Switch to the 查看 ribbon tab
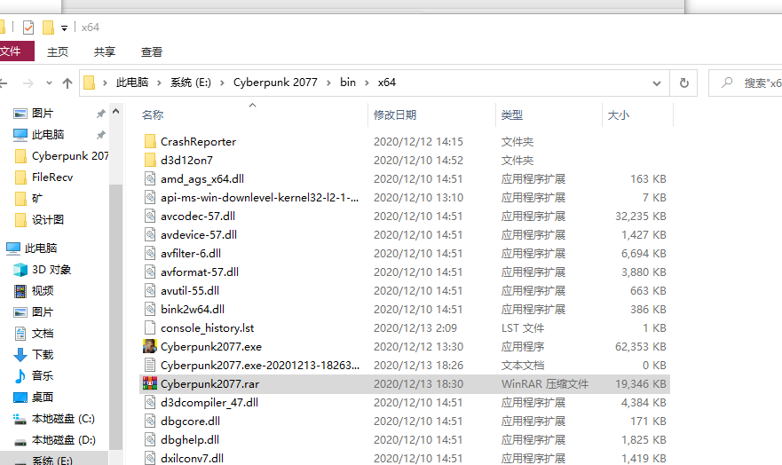Viewport: 782px width, 465px height. 152,51
